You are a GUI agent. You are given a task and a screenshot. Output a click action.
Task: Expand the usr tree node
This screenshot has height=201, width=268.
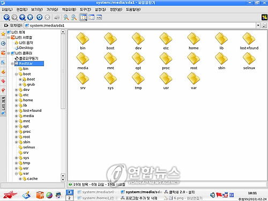[16, 168]
